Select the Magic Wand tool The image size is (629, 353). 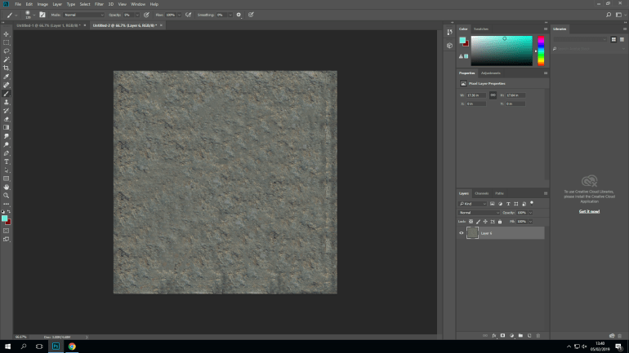tap(7, 60)
